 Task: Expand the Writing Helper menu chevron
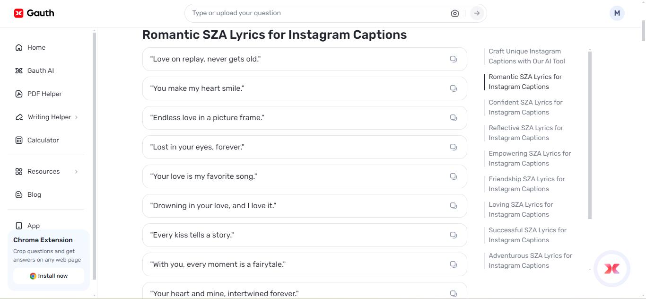click(x=77, y=117)
